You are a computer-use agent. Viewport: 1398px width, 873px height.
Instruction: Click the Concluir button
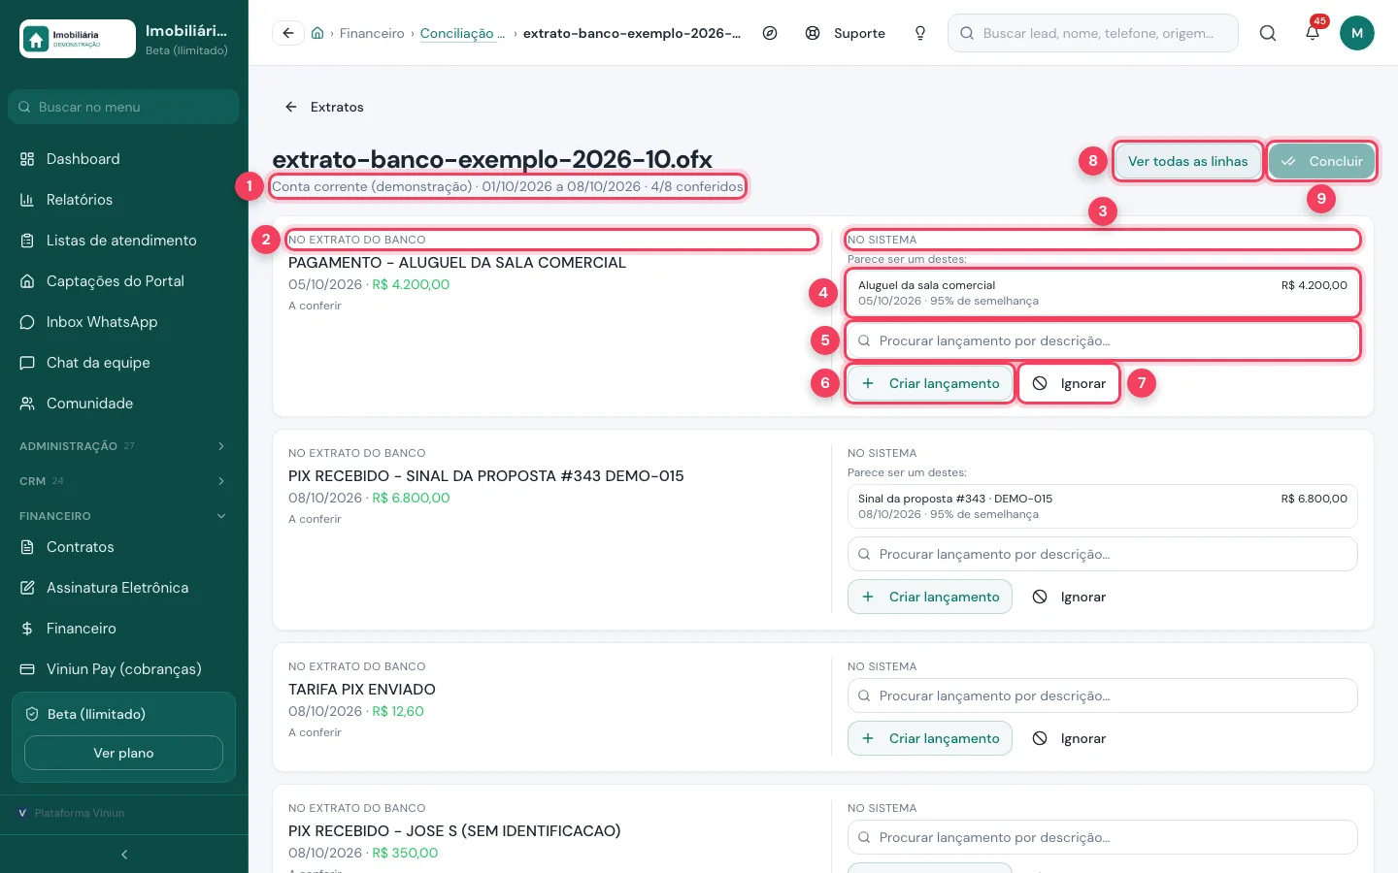[x=1321, y=161]
